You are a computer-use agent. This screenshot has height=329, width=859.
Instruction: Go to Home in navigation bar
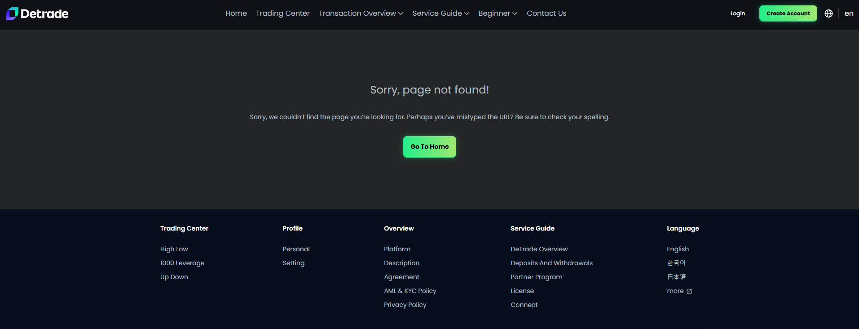(x=236, y=13)
